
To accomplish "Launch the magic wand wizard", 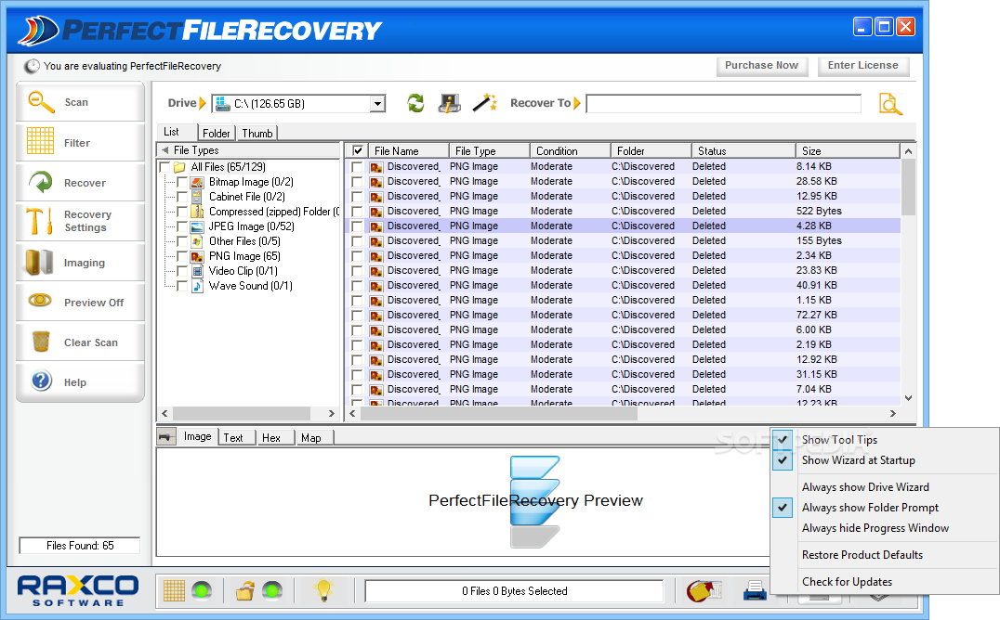I will (x=484, y=103).
